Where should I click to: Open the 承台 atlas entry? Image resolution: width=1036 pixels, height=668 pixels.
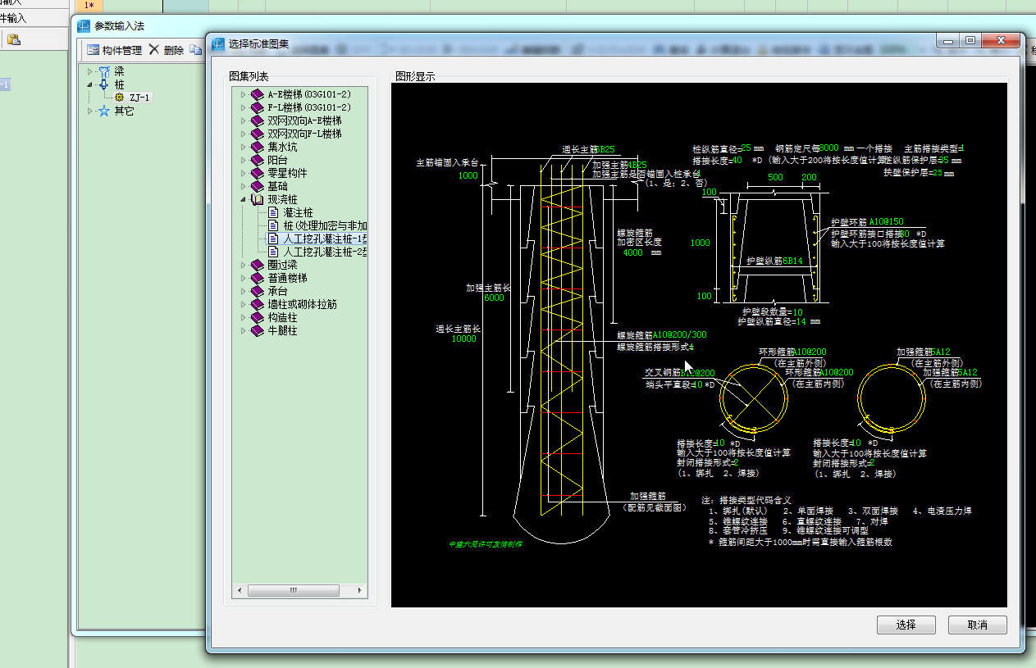[277, 291]
